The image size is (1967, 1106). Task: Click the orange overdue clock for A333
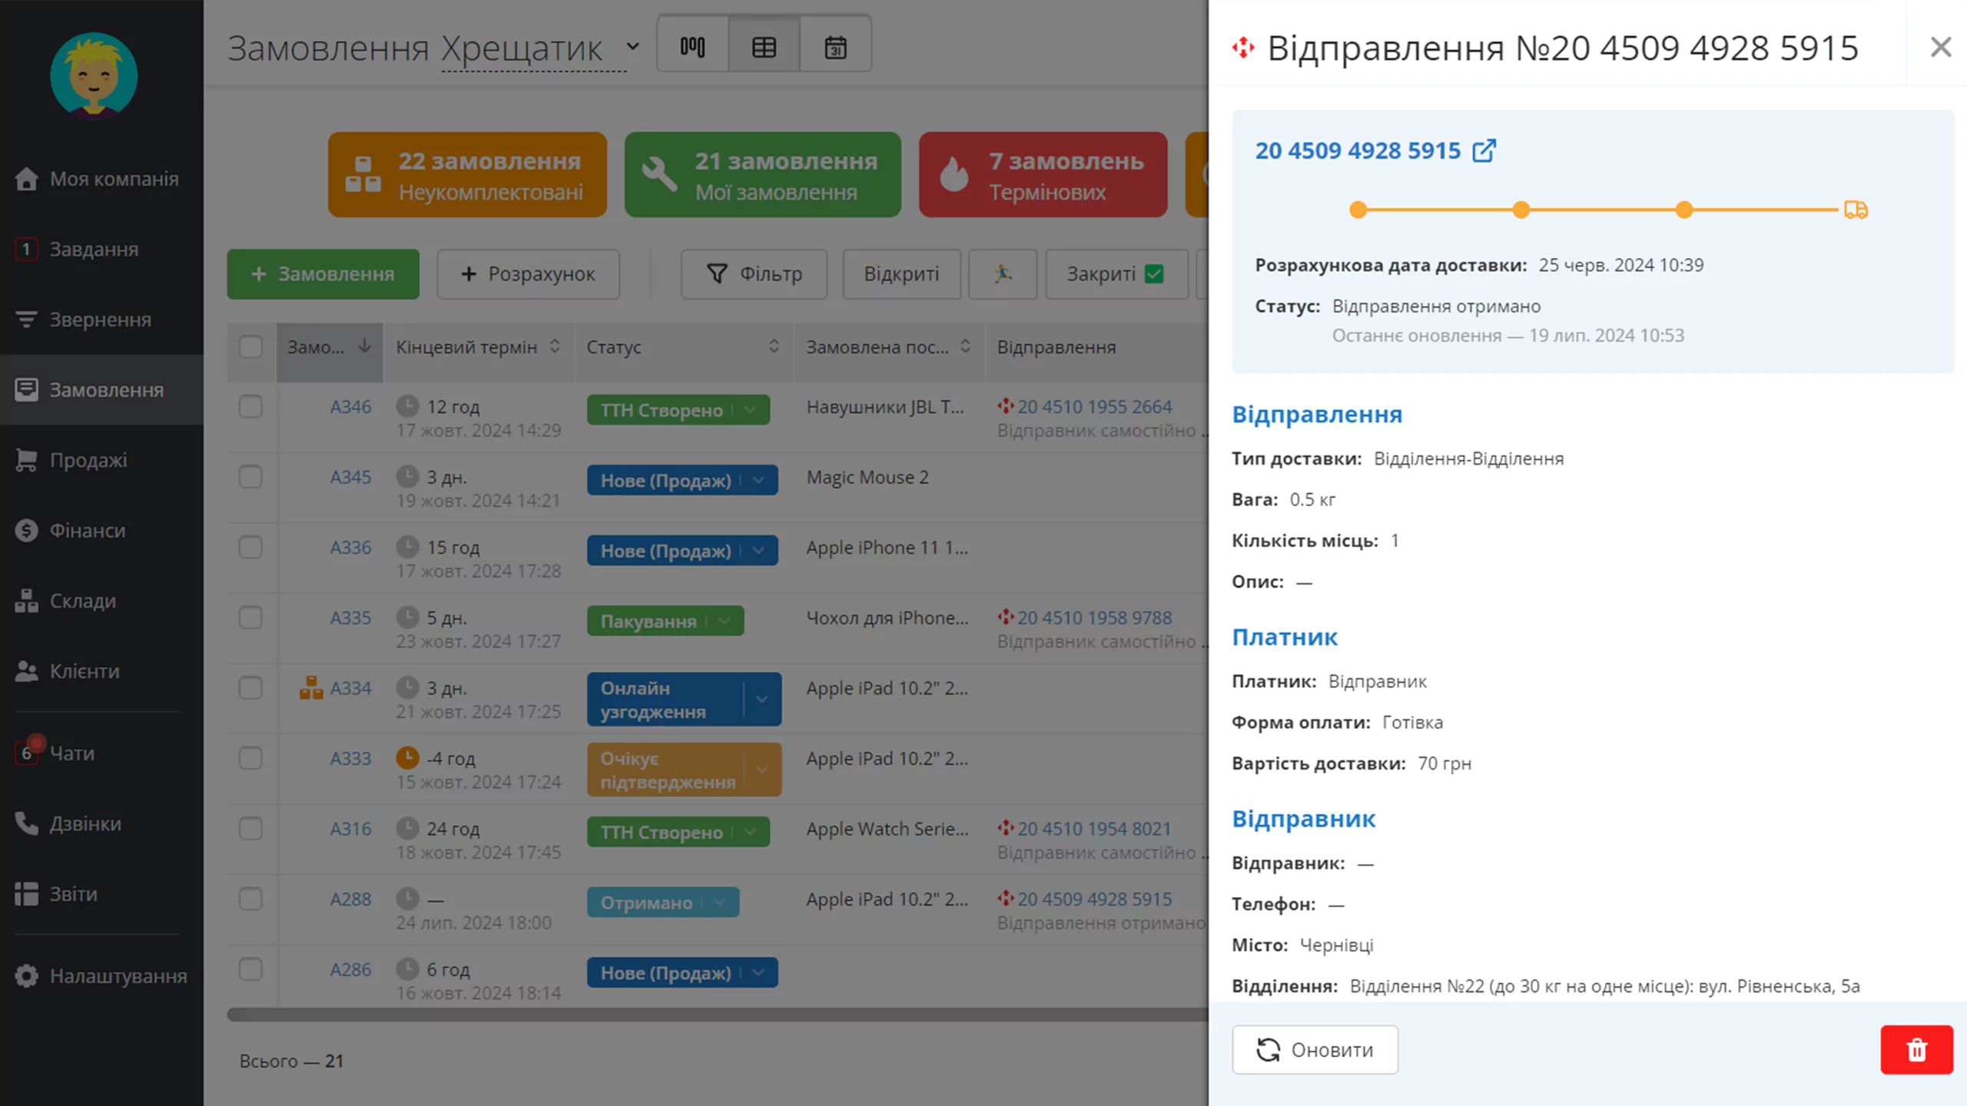coord(407,758)
